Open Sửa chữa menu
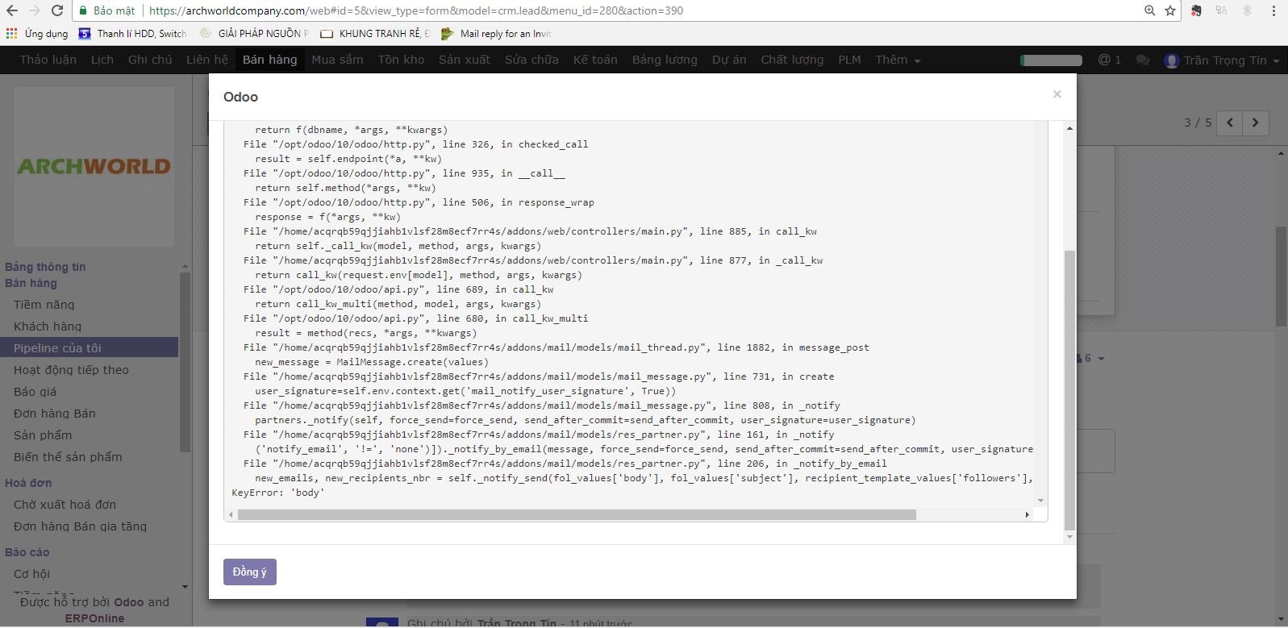This screenshot has width=1288, height=628. [x=531, y=60]
